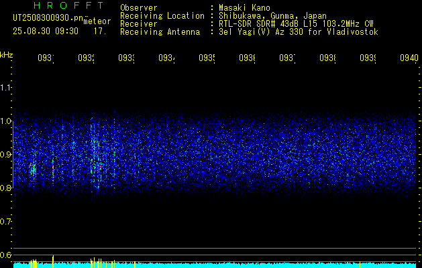Click the 0.7 frequency axis label
Image resolution: width=422 pixels, height=268 pixels.
5,222
